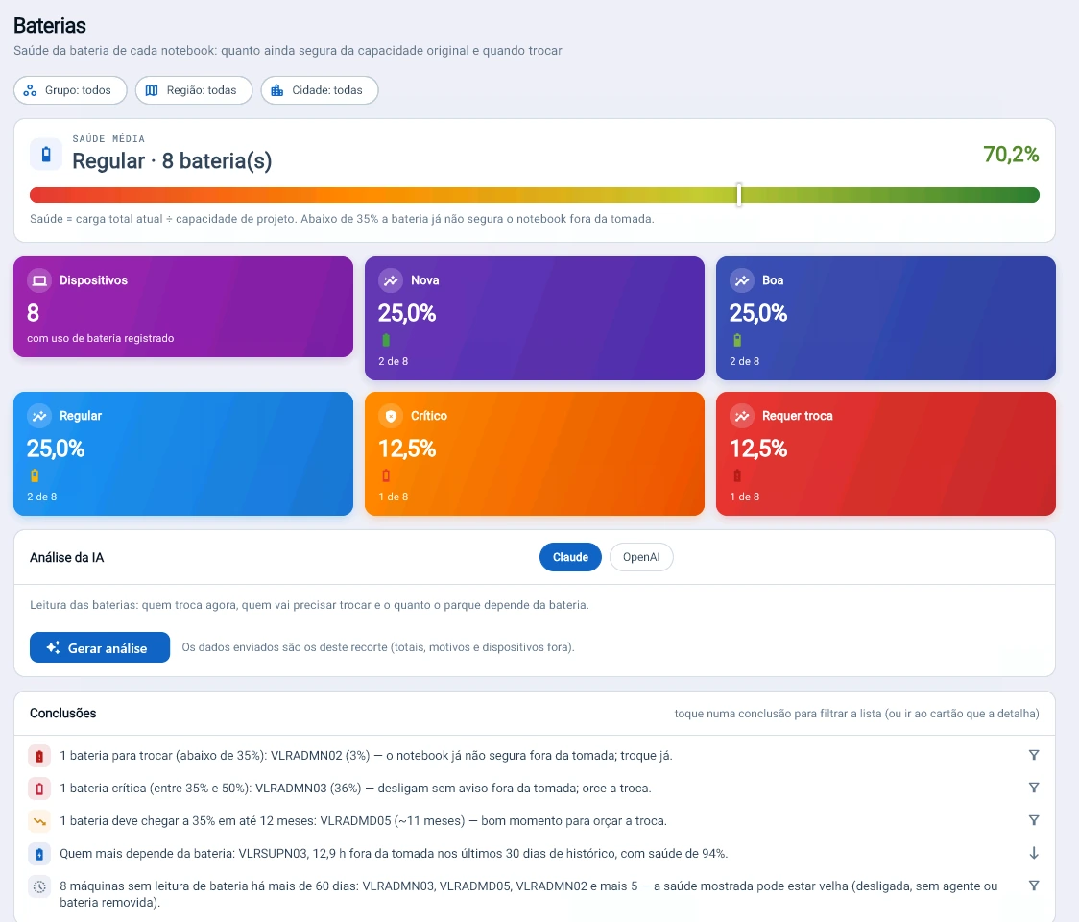Switch analysis provider to OpenAI
The image size is (1079, 922).
pyautogui.click(x=641, y=557)
